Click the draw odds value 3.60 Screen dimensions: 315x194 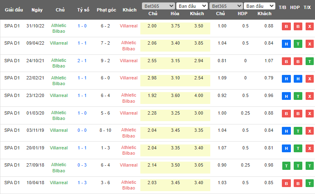[x=175, y=95]
